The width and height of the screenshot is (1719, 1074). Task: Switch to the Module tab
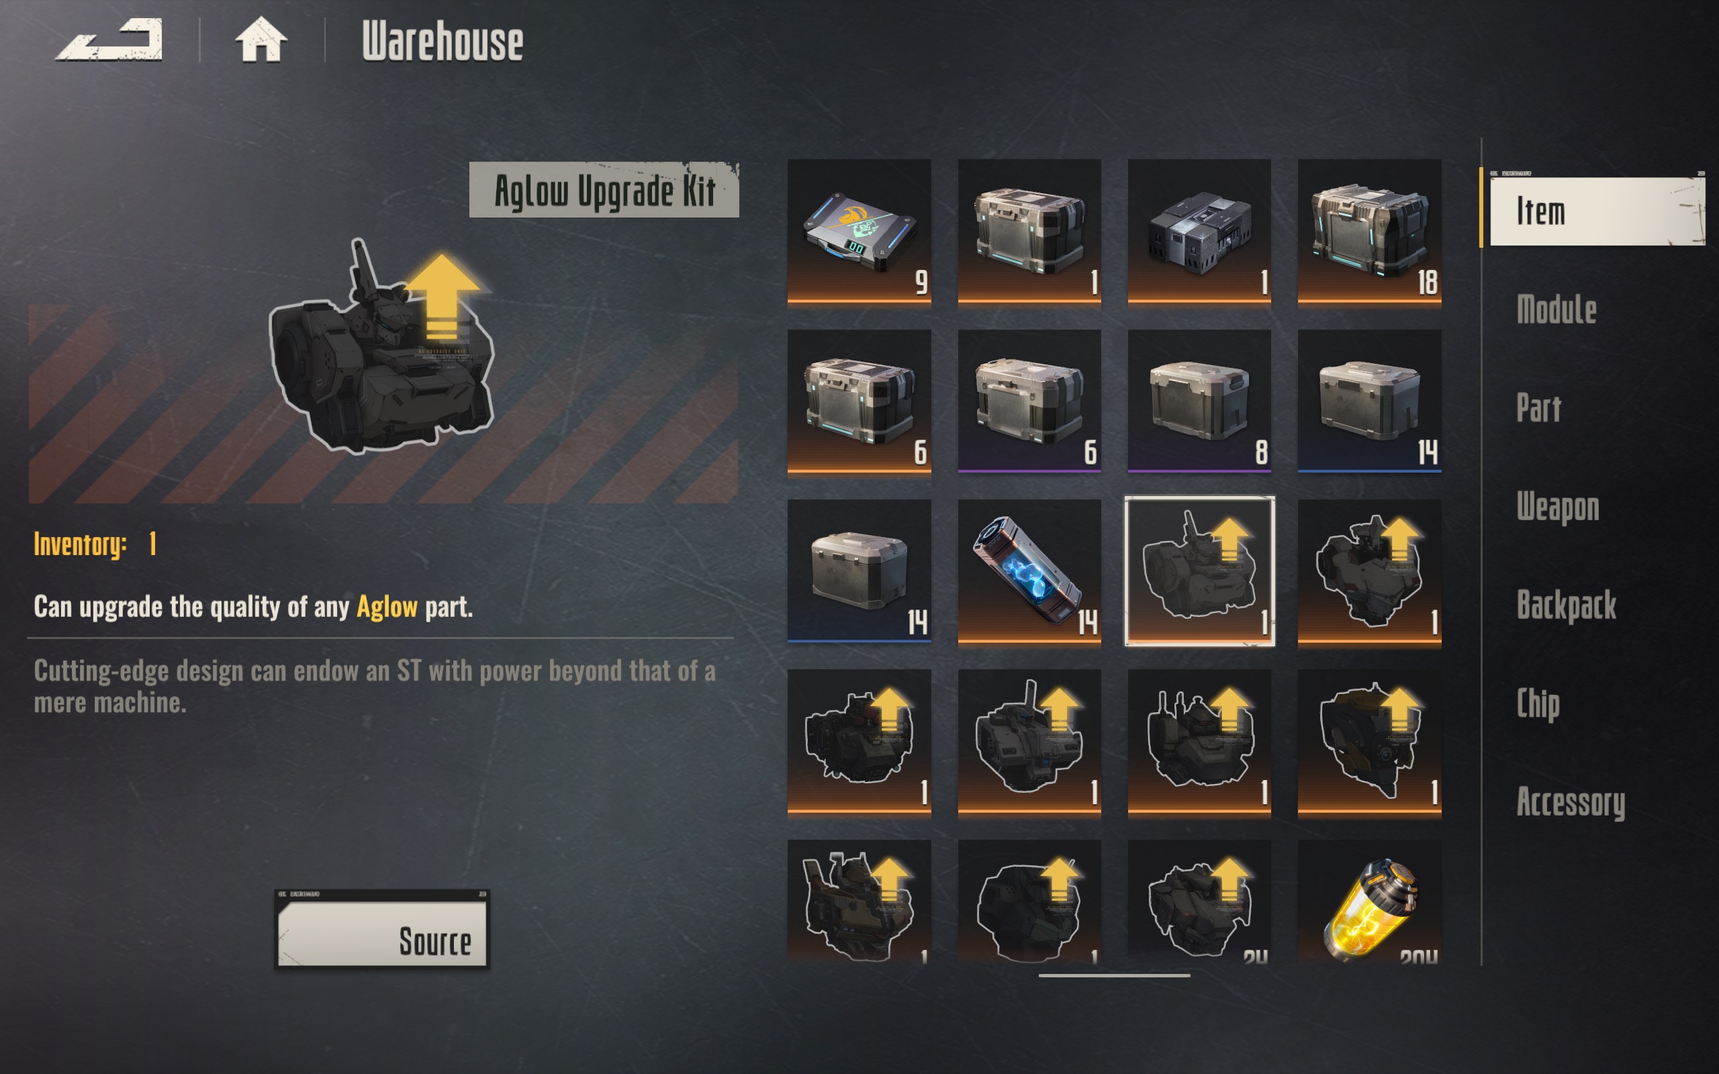tap(1557, 309)
